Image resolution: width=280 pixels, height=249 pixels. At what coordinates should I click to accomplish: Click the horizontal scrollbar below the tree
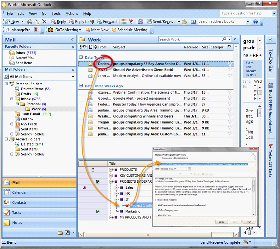point(148,235)
